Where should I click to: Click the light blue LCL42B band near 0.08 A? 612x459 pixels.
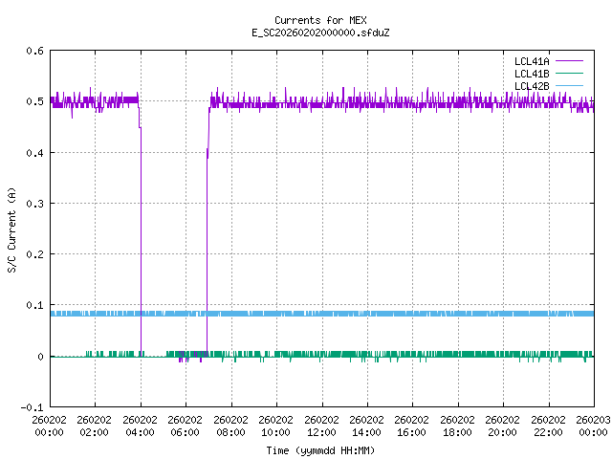pyautogui.click(x=382, y=314)
